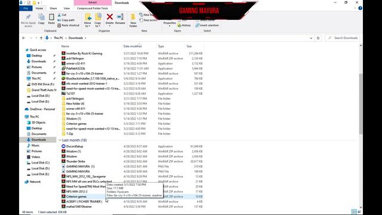The image size is (382, 215).
Task: Minimize the ribbon with the chevron
Action: [355, 8]
